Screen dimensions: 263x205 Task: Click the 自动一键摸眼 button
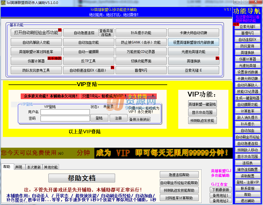click(89, 51)
